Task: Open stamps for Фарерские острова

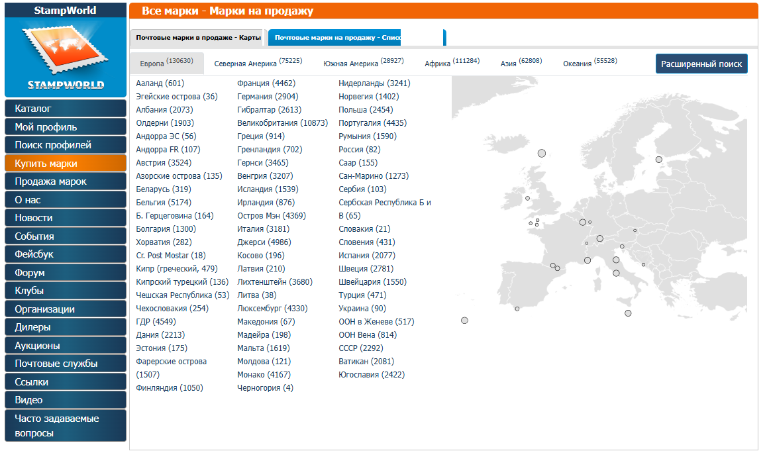Action: [x=171, y=368]
